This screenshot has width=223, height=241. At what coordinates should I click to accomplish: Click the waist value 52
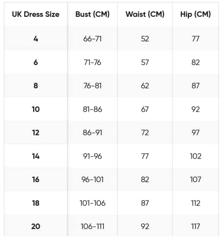click(145, 39)
